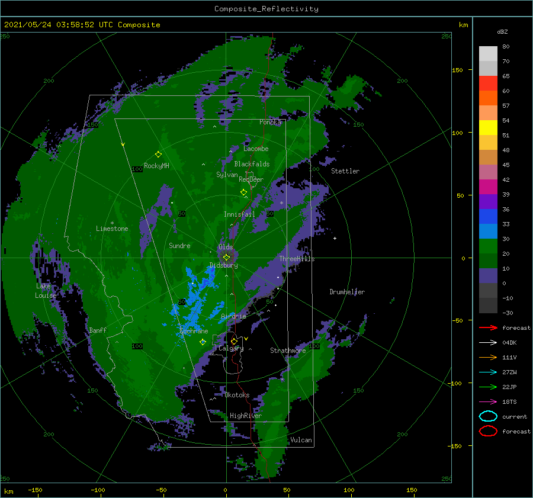Click the yellow diamond marker beside RockyMH
This screenshot has height=498, width=533.
pos(158,155)
